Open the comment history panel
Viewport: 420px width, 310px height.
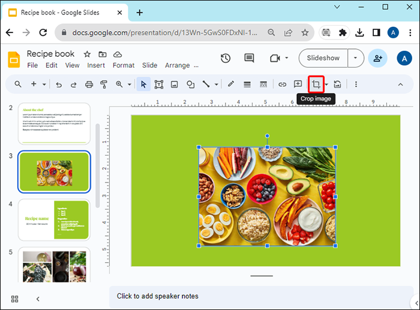249,58
